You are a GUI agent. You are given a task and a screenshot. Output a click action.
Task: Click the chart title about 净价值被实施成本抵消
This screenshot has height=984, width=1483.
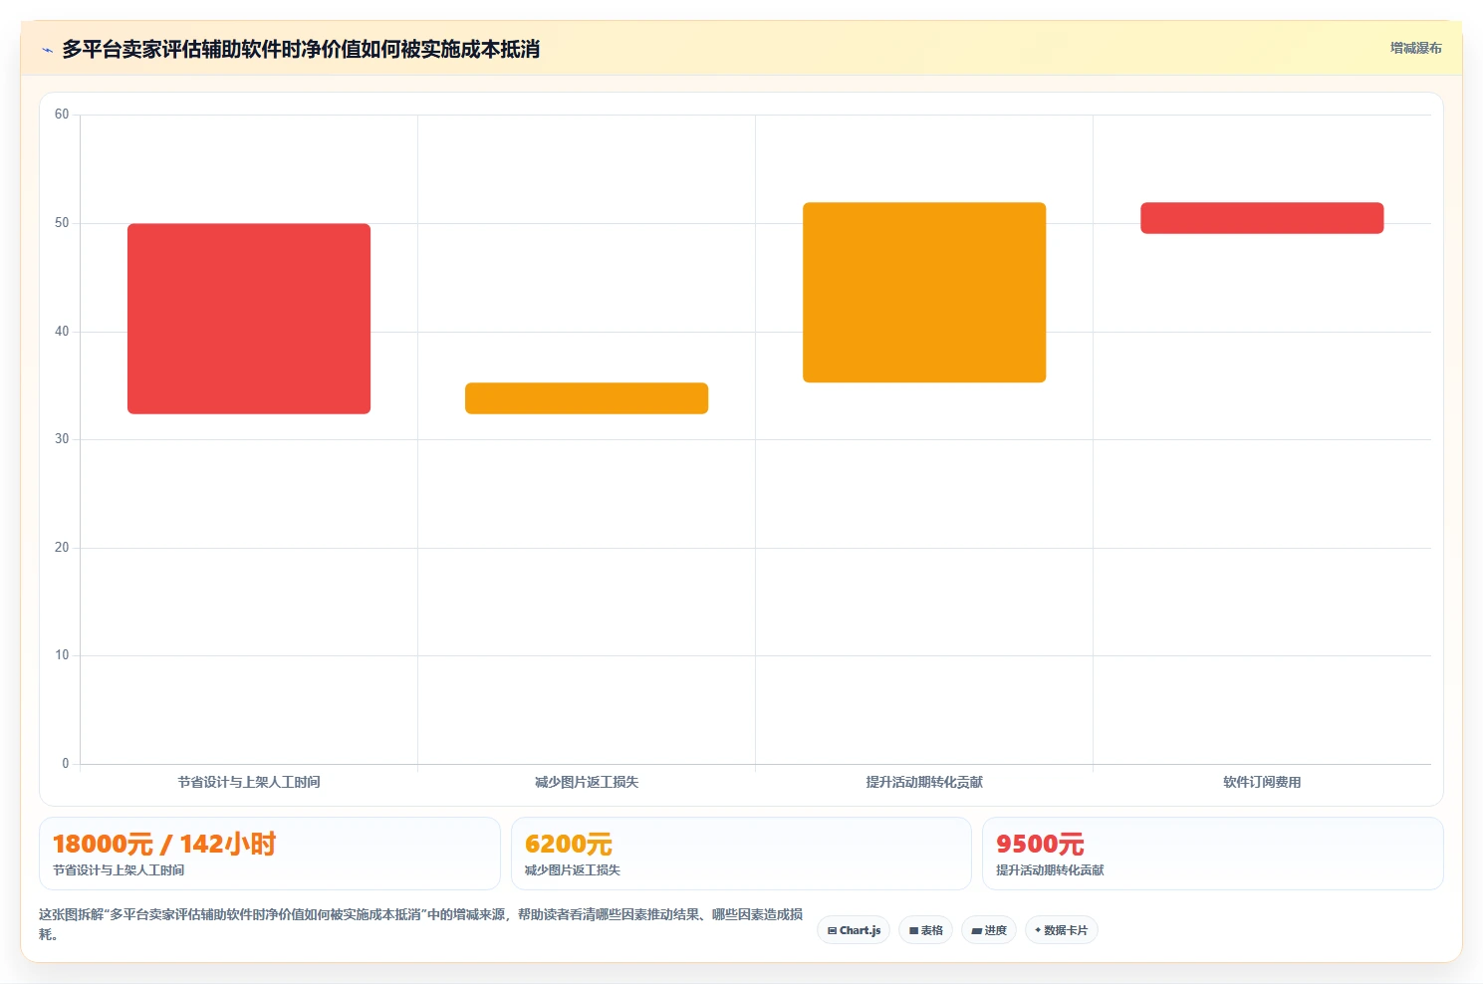pyautogui.click(x=301, y=49)
